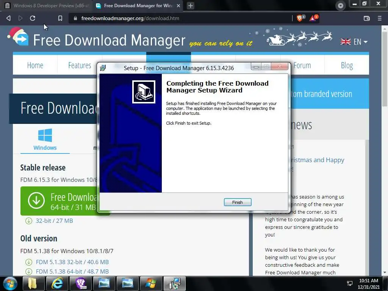388x291 pixels.
Task: Bookmark this page via bookmark icon
Action: tap(60, 18)
